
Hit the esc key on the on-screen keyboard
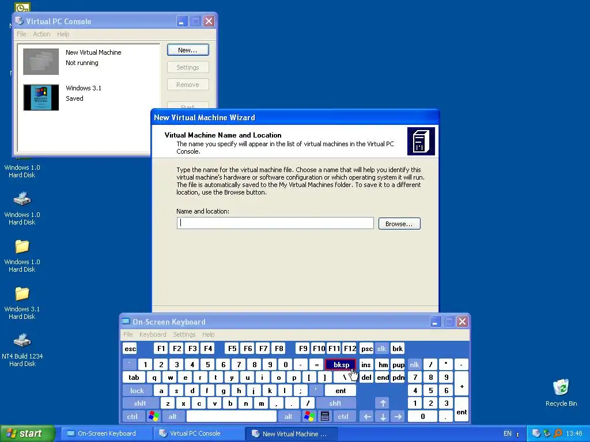pos(130,348)
